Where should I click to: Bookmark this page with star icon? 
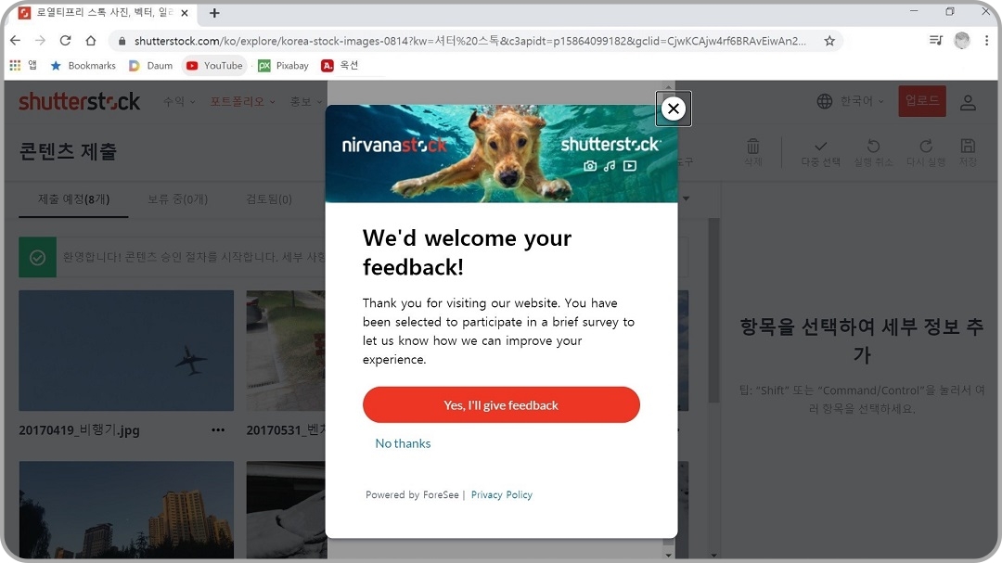829,41
